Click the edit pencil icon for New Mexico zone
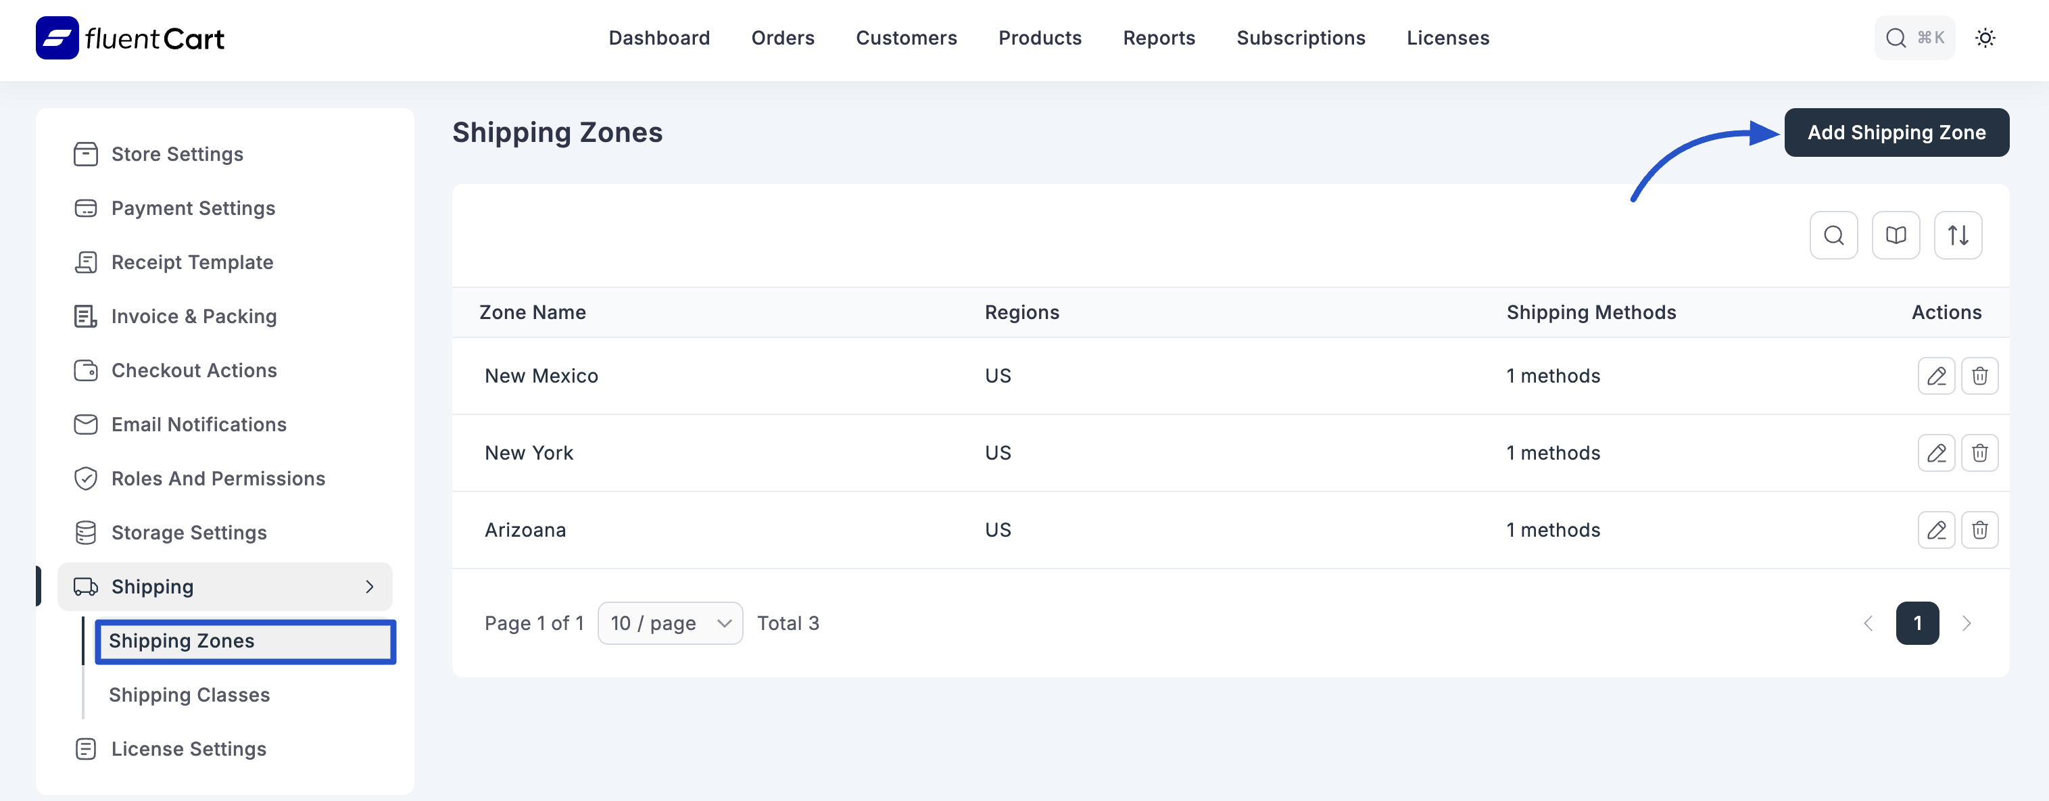 pos(1937,375)
